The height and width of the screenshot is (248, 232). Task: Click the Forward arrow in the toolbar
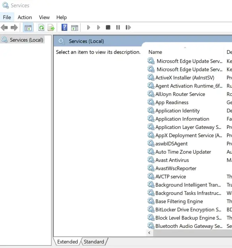point(14,28)
